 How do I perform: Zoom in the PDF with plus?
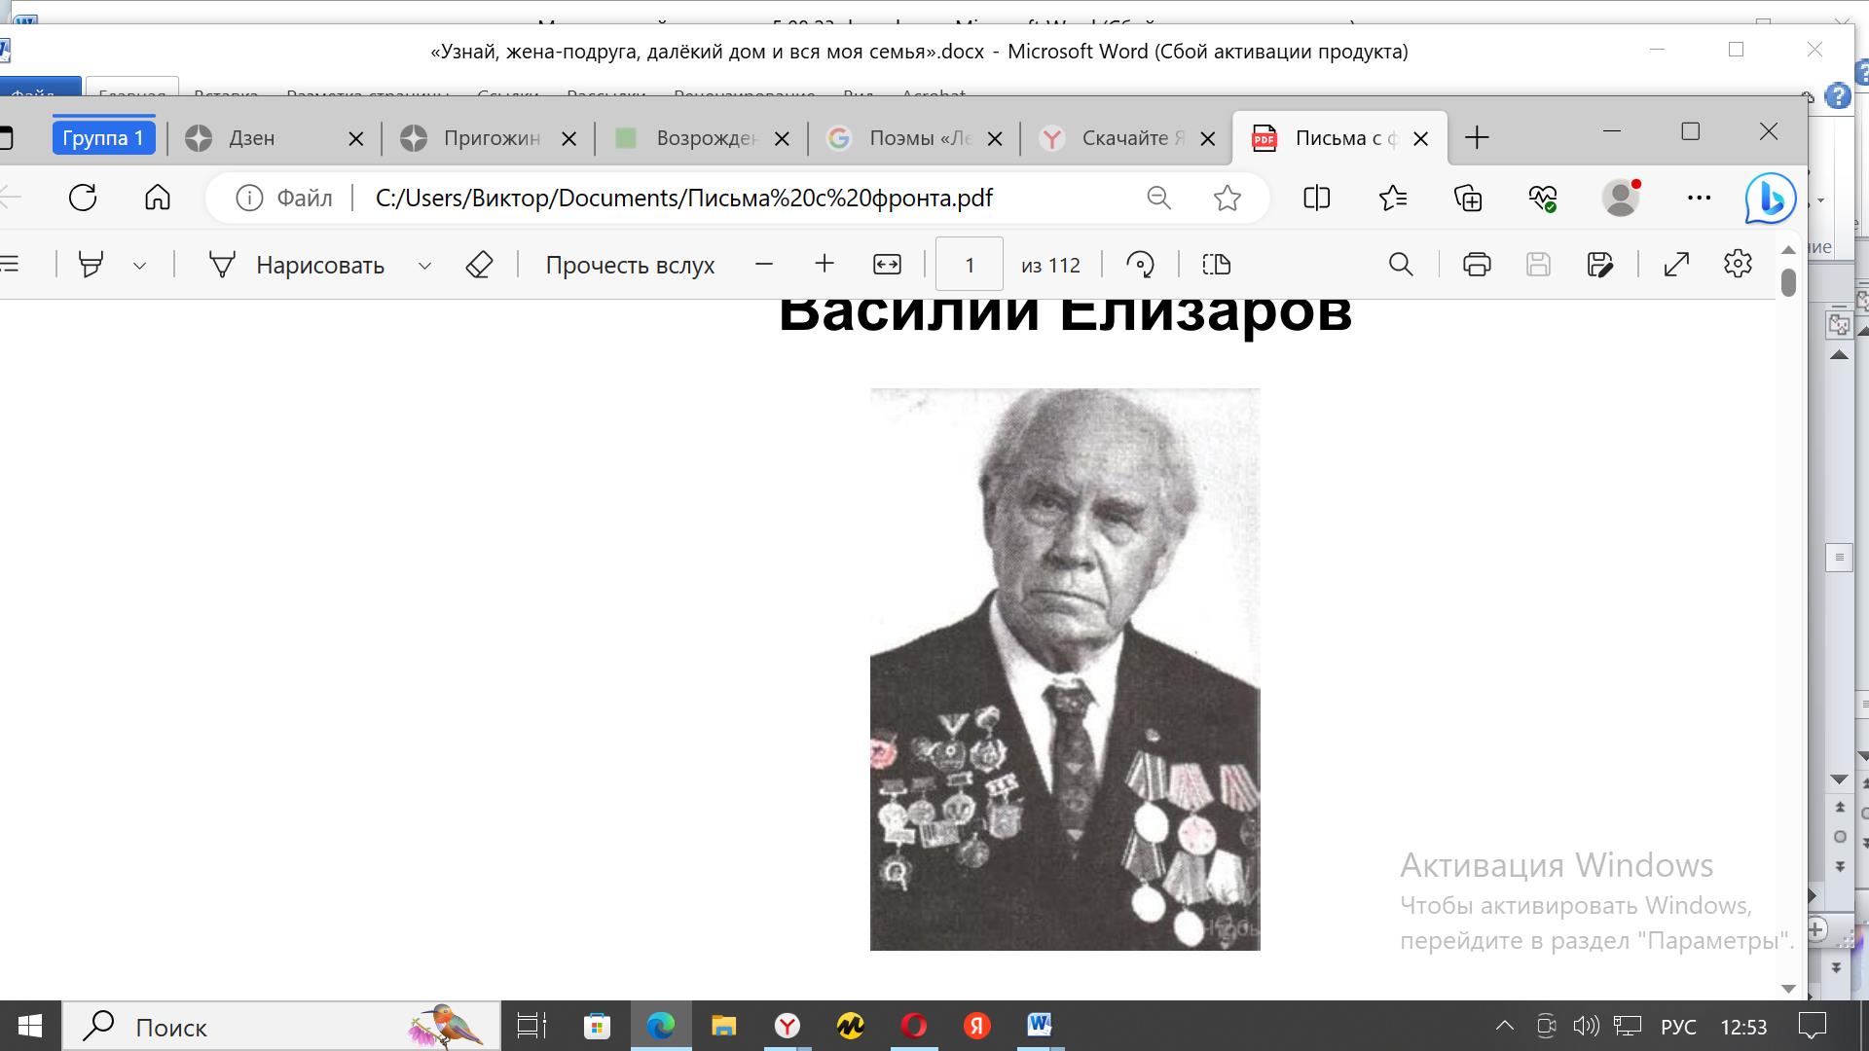[x=825, y=264]
